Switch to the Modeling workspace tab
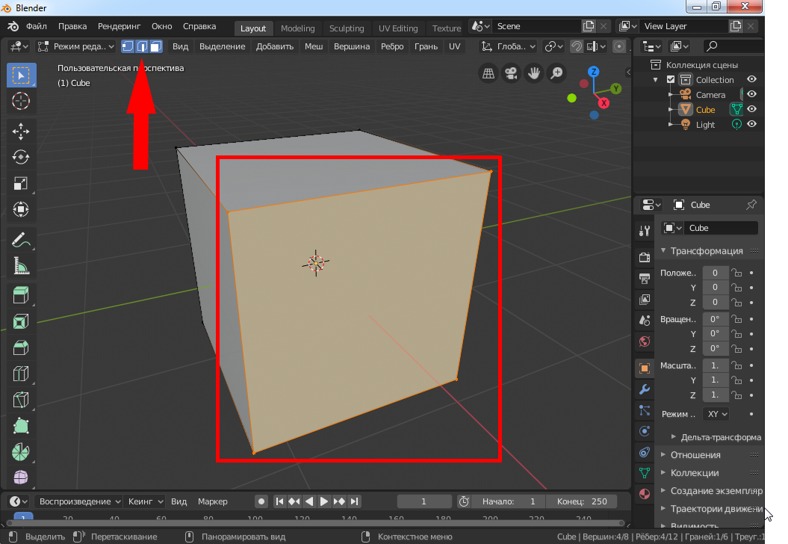Screen dimensions: 788x544 coord(297,28)
